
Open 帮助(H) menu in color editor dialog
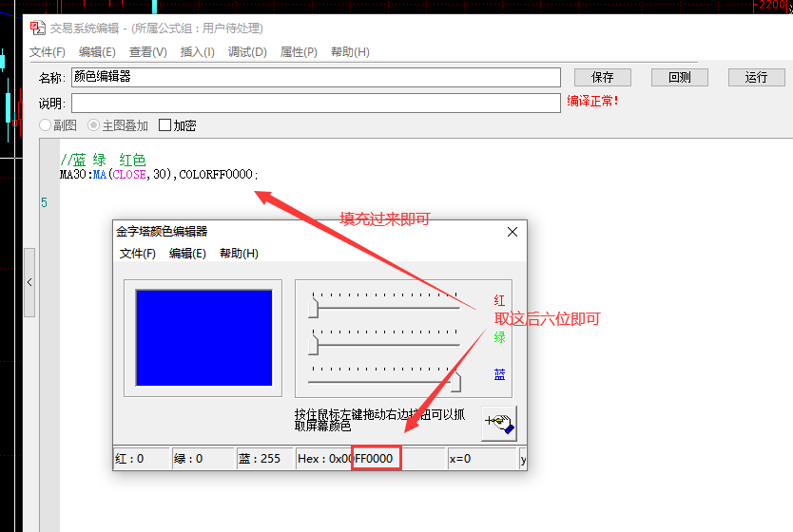point(239,253)
